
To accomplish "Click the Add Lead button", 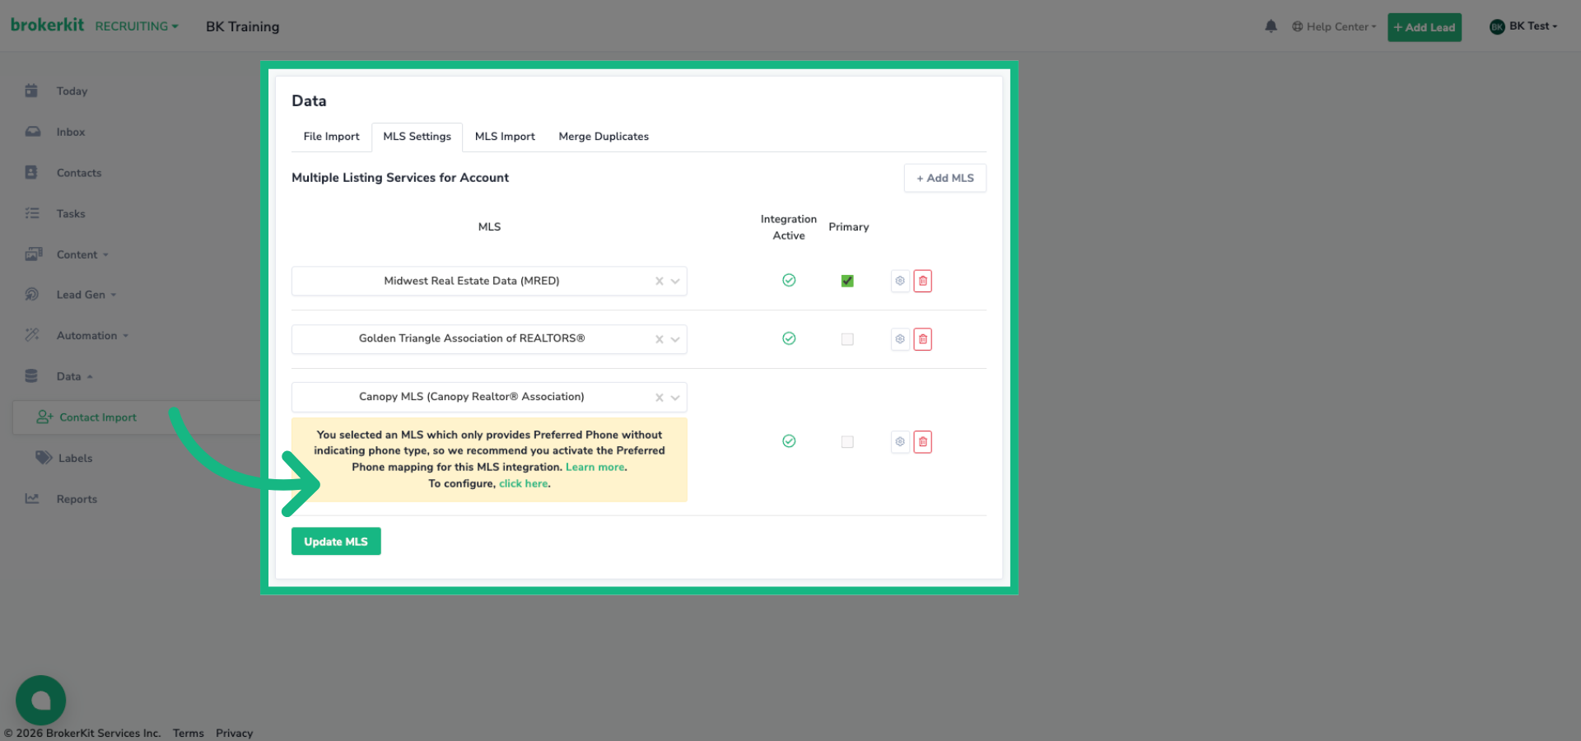I will coord(1425,27).
